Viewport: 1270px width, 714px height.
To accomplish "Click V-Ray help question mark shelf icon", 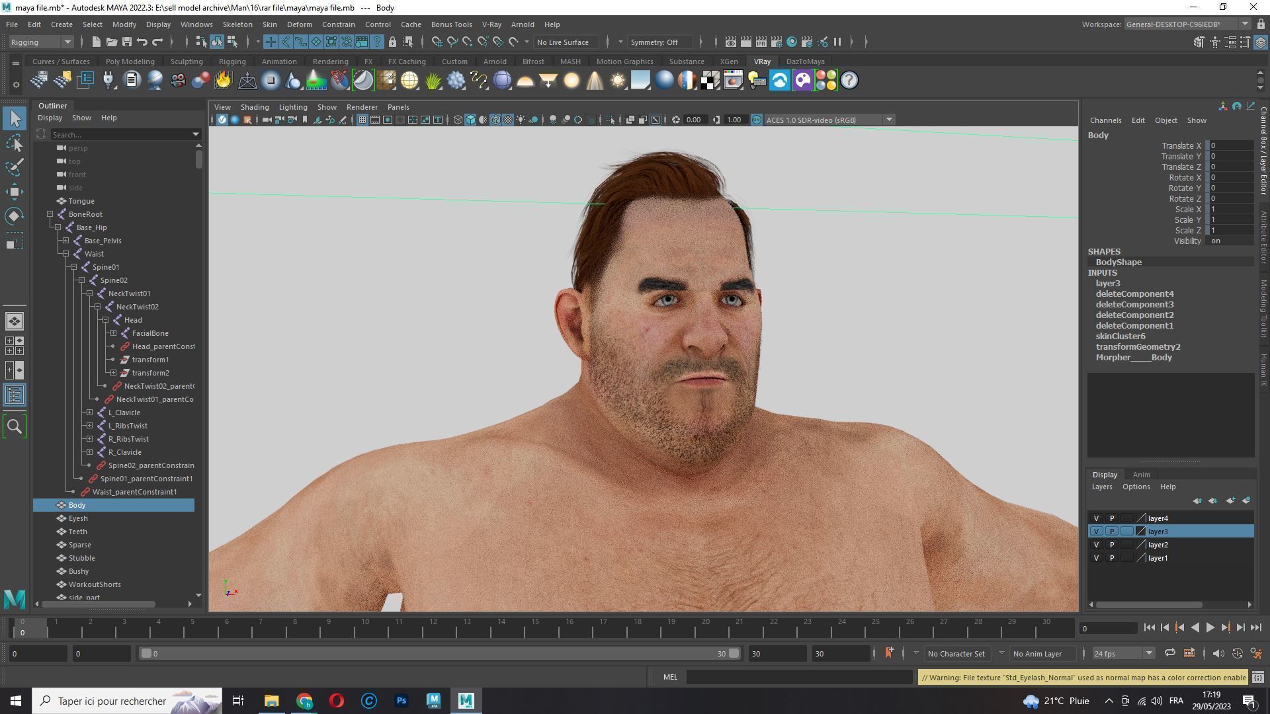I will [849, 81].
